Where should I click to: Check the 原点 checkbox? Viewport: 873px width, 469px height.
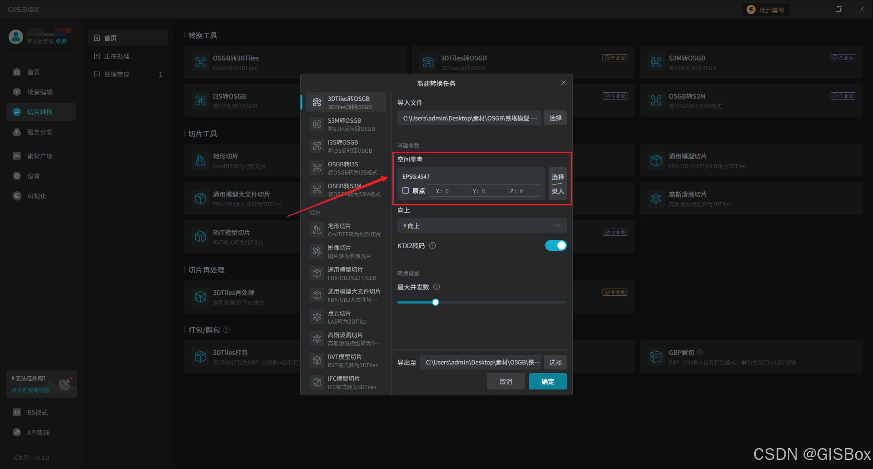point(406,190)
